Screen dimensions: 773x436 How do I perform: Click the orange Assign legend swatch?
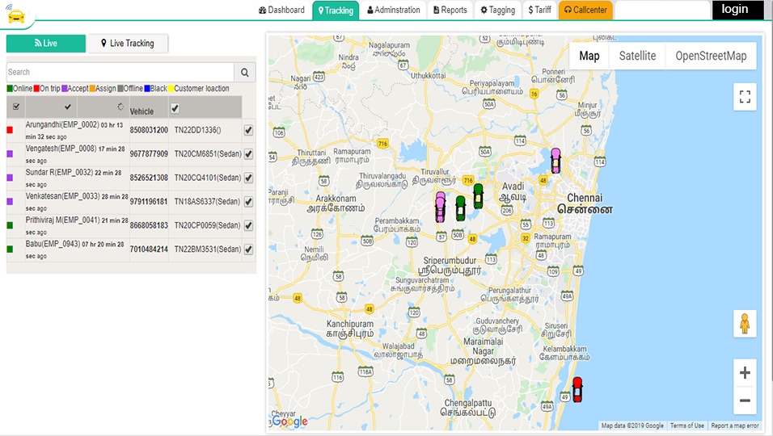pyautogui.click(x=92, y=89)
